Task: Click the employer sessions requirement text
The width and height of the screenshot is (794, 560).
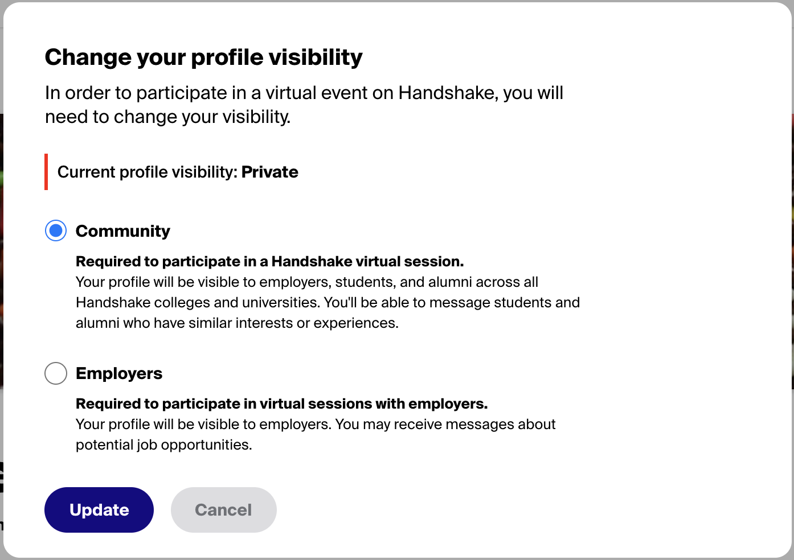Action: point(281,403)
